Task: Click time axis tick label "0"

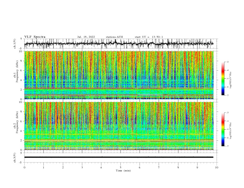Action: [24, 167]
